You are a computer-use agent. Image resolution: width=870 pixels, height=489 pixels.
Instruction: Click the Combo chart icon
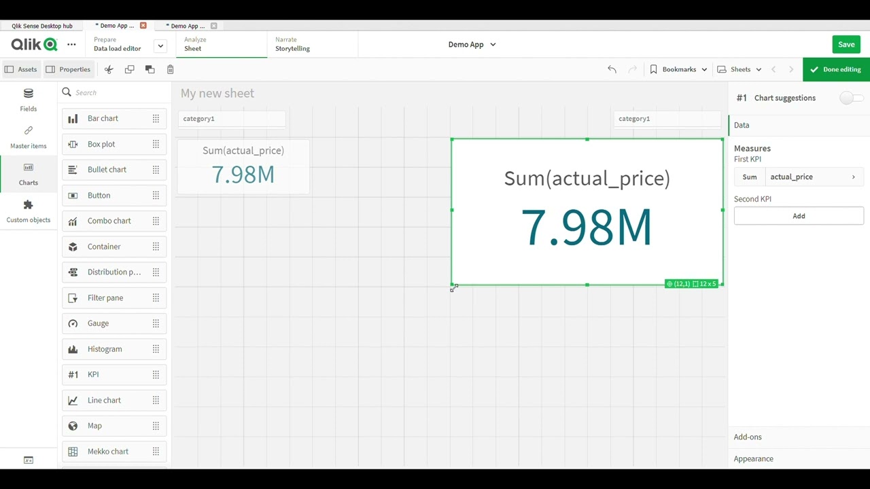coord(73,221)
